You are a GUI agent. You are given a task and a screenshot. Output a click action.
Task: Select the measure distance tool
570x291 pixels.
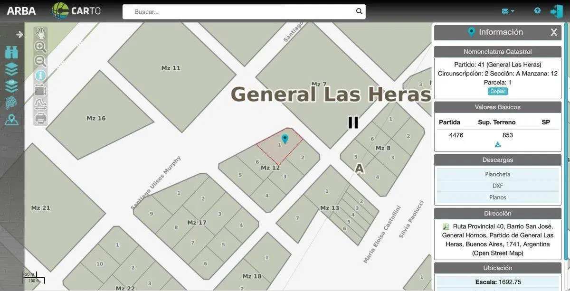(41, 104)
